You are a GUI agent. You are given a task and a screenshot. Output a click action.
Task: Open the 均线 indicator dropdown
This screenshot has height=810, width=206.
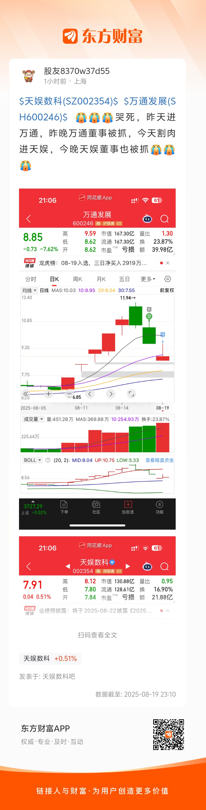point(29,290)
